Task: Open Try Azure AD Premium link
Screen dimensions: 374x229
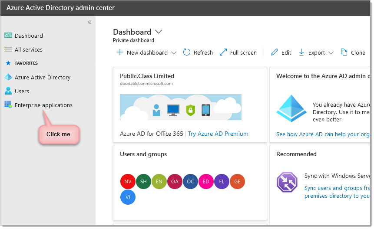Action: click(218, 134)
